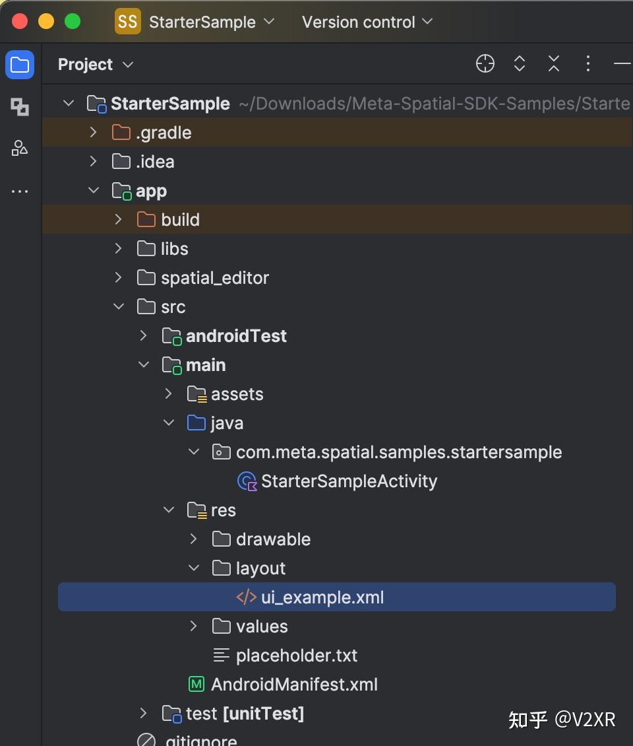Screen dimensions: 633x746
Task: Hide the Project panel with the minimize icon
Action: coord(622,63)
